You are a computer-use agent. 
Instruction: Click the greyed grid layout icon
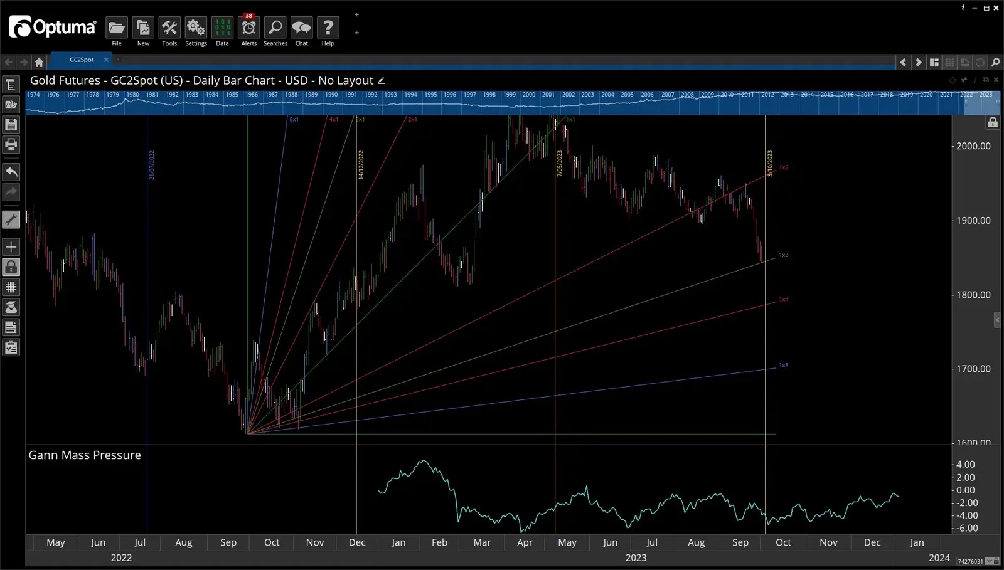click(949, 62)
